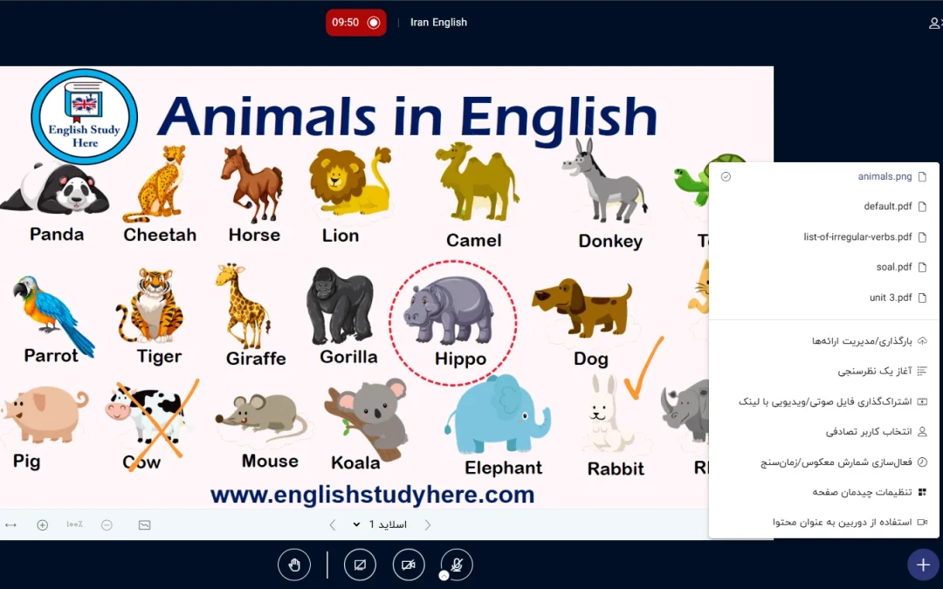Expand the audio options chevron beside microphone

pos(444,576)
